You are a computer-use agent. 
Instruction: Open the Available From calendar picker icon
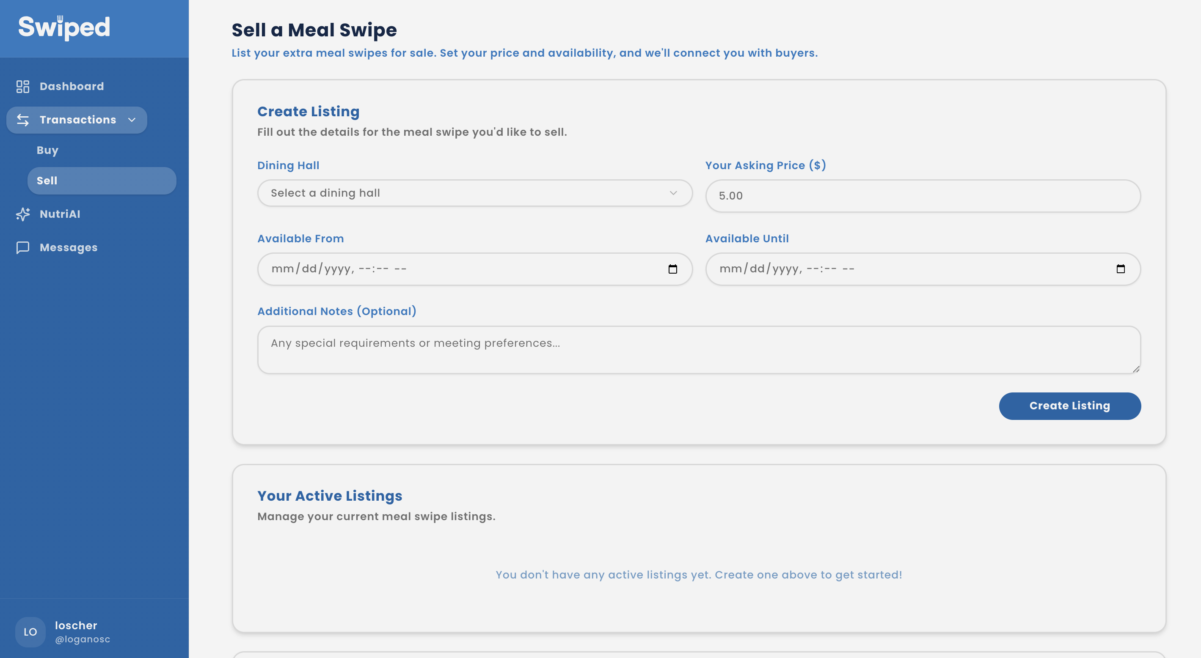(x=672, y=269)
